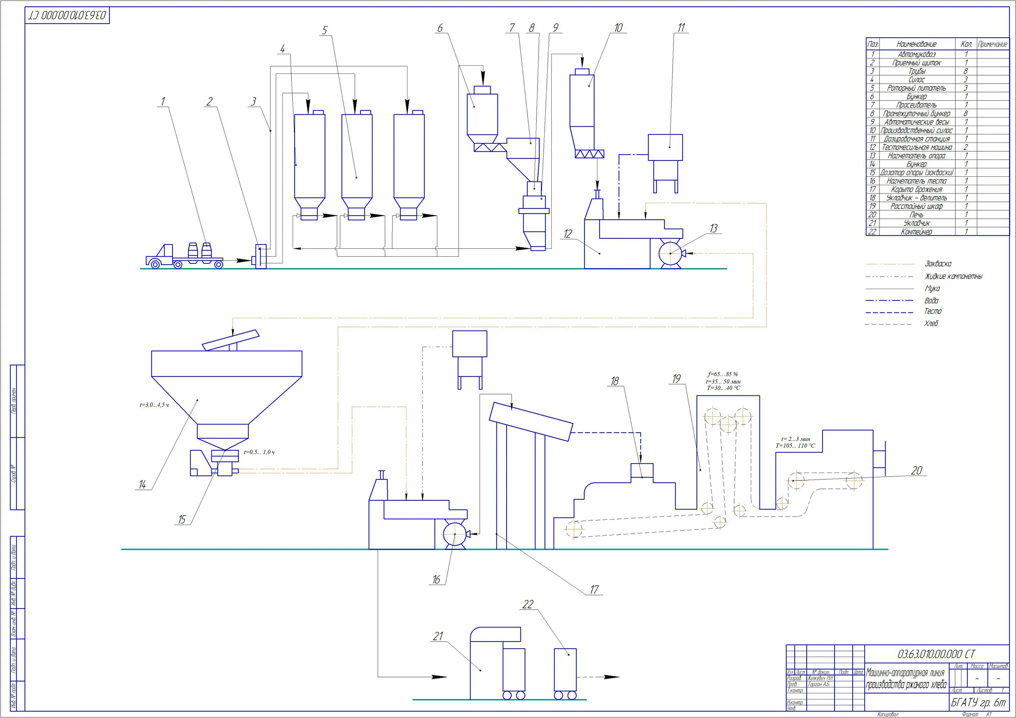Select the dough blower circle at callout 16
The image size is (1016, 718).
(456, 534)
